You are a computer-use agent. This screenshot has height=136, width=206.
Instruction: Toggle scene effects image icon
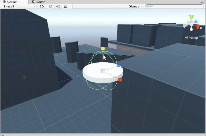pyautogui.click(x=66, y=6)
